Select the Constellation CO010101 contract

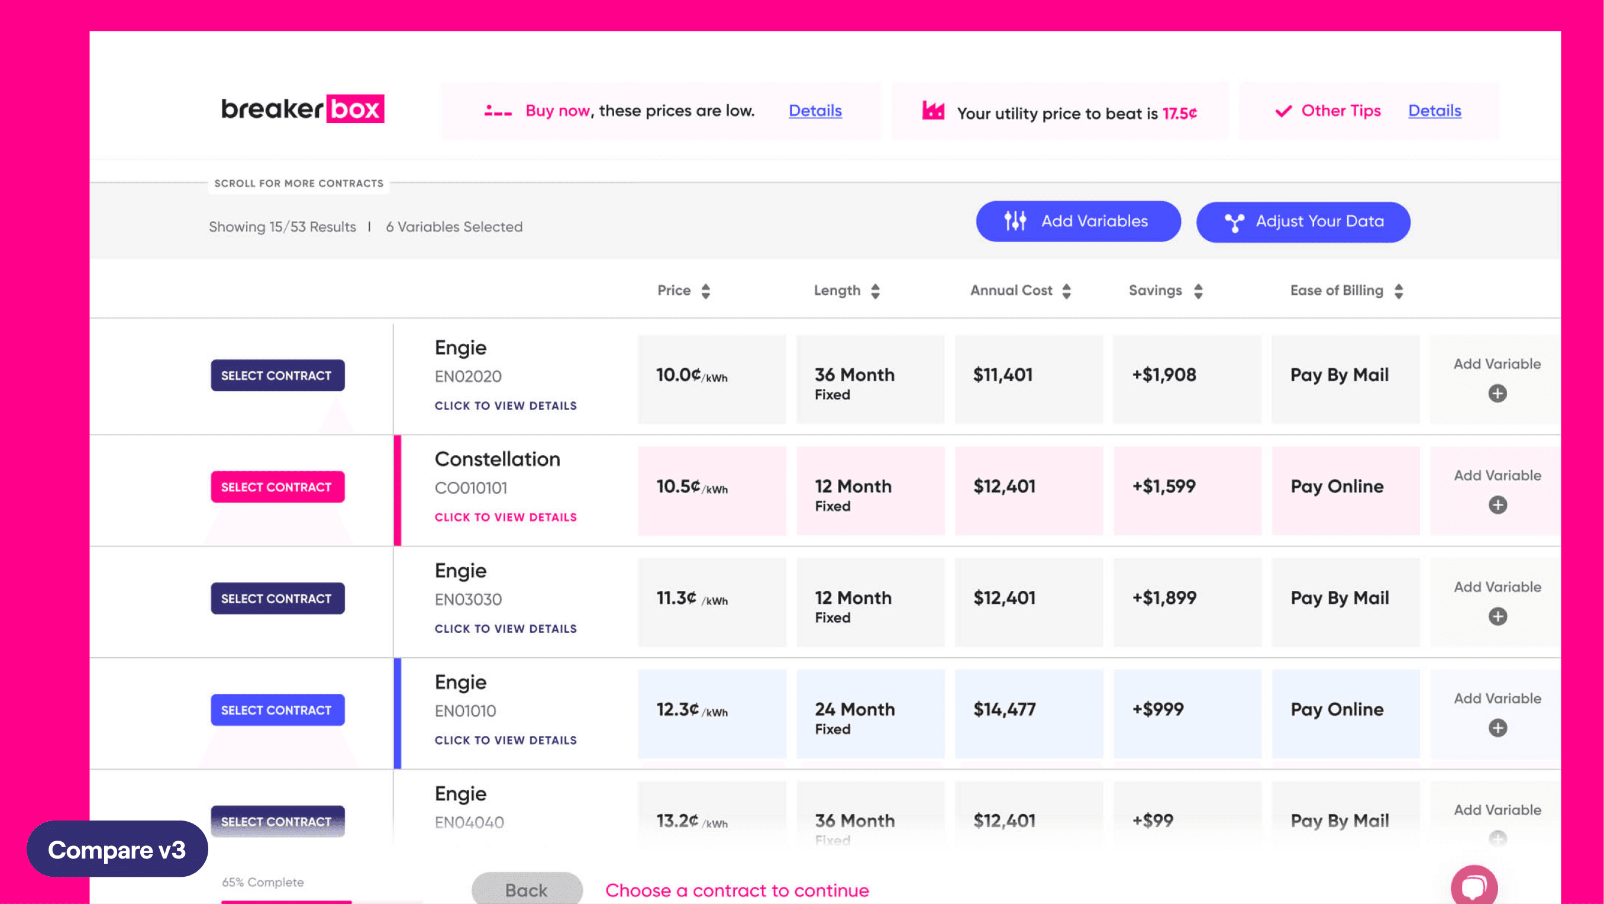click(277, 487)
